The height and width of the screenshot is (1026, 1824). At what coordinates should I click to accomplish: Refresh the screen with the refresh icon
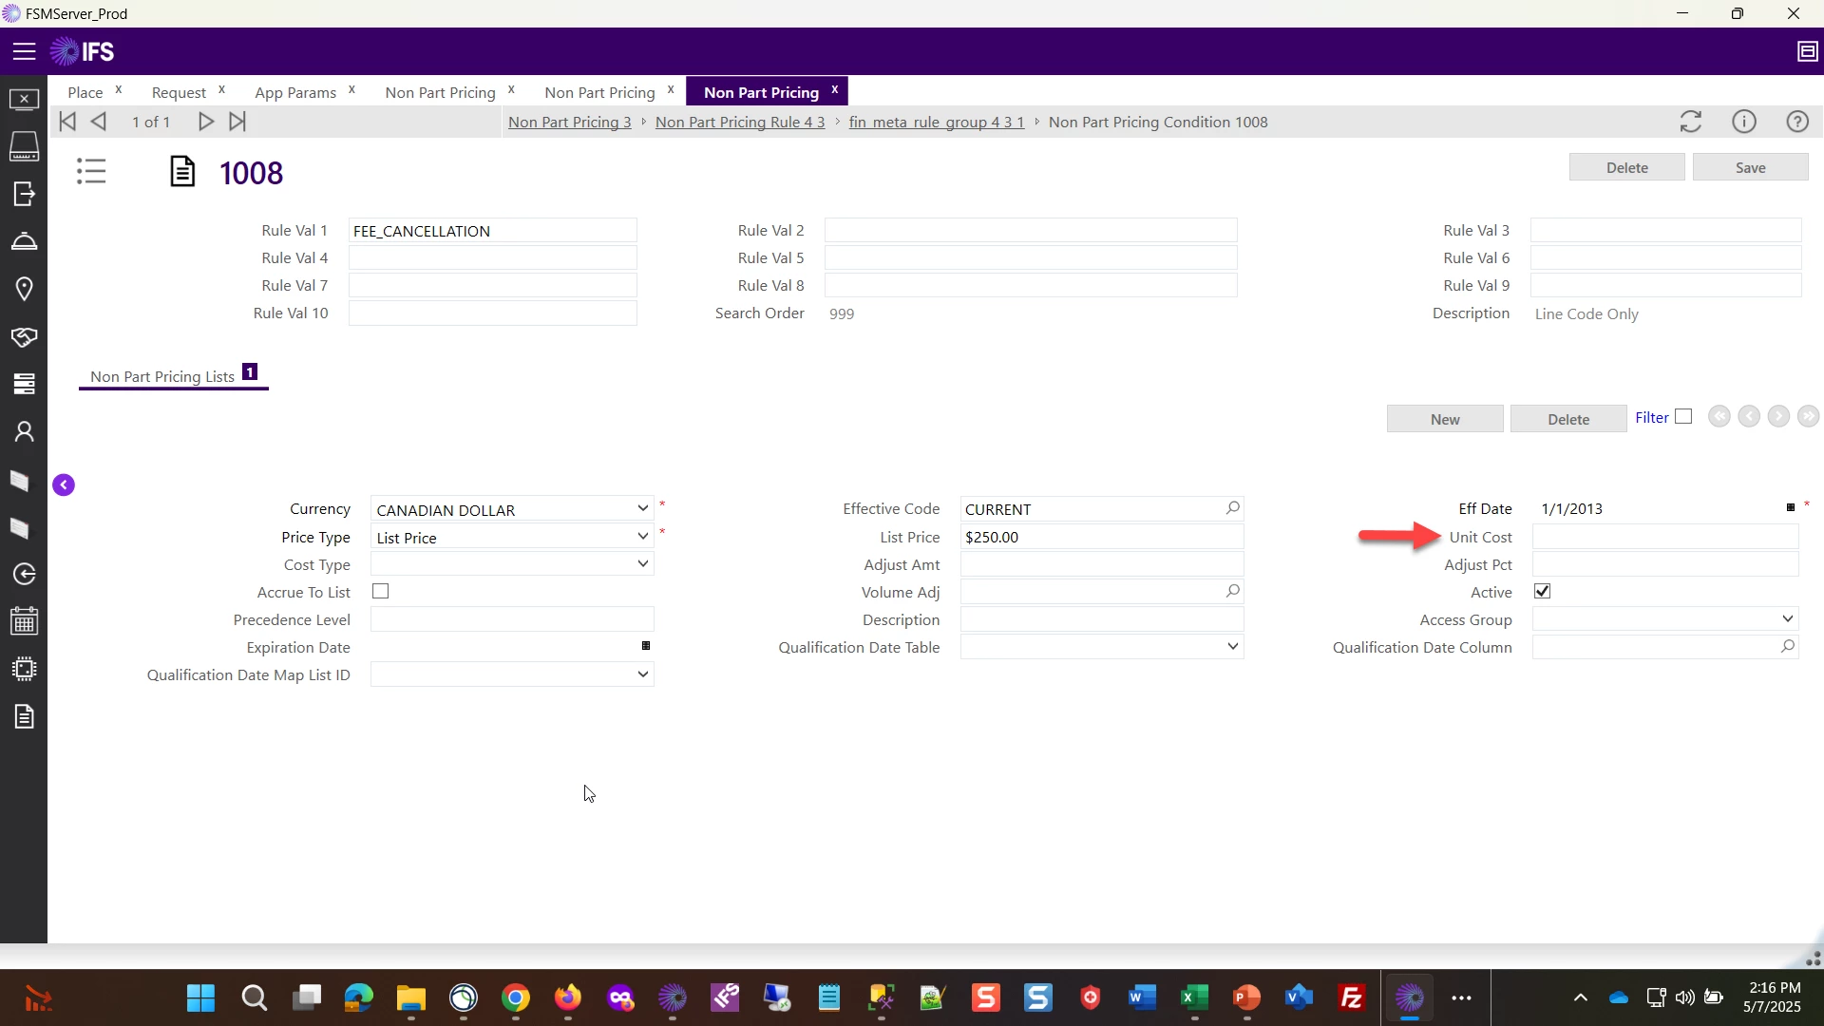[x=1691, y=122]
